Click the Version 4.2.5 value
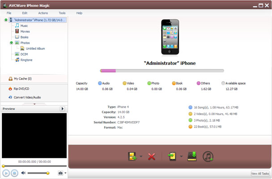 121,117
